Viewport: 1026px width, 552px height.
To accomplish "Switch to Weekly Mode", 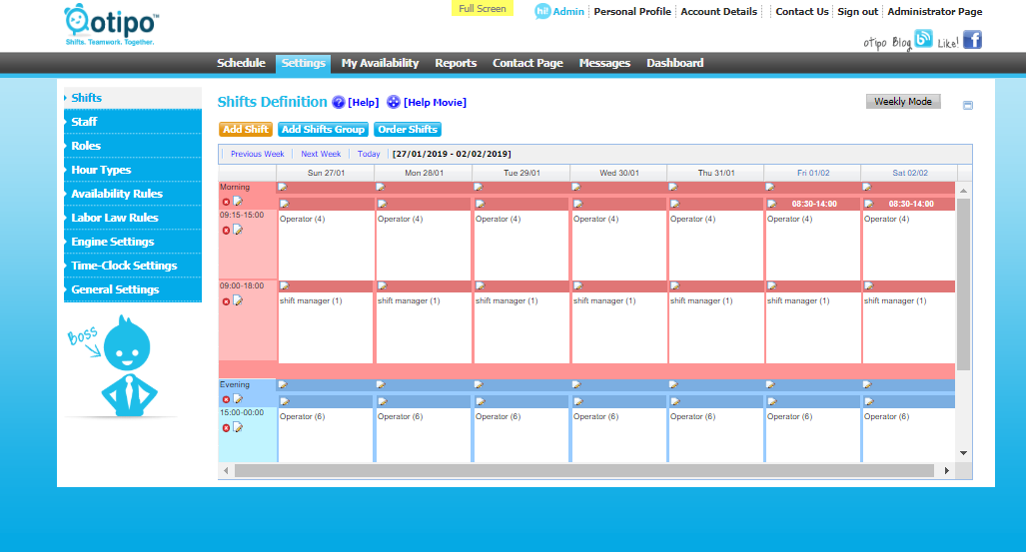I will (902, 102).
